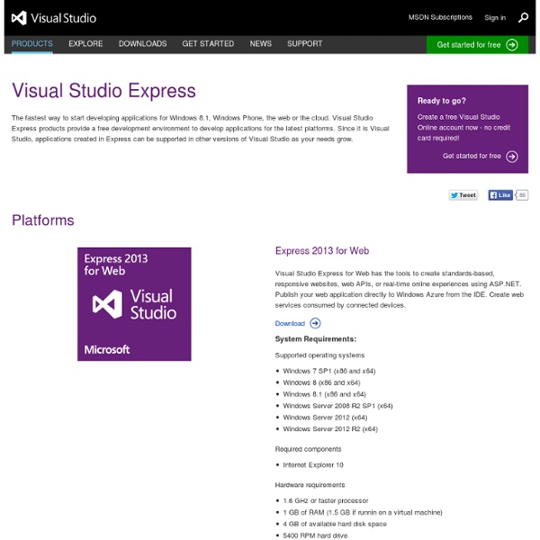
Task: Open the EXPLORE menu tab
Action: 85,44
